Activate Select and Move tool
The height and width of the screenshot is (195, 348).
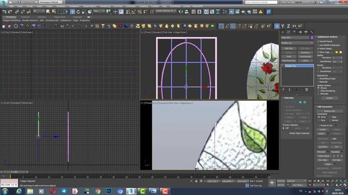coord(72,12)
